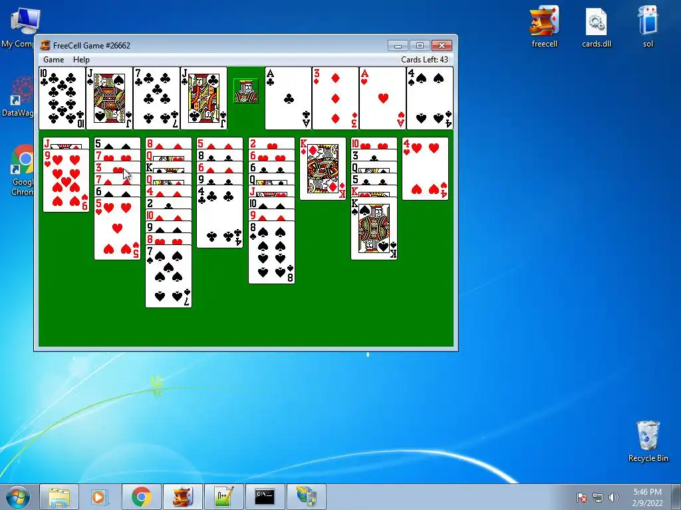This screenshot has width=681, height=510.
Task: Select the jack of clubs free cell
Action: (204, 98)
